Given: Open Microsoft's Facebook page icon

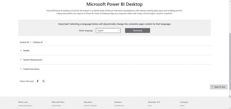Looking at the screenshot, I should click(x=38, y=81).
